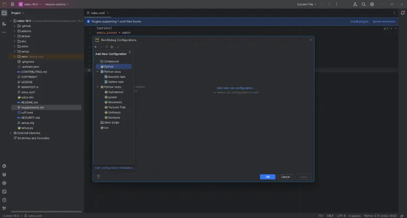Open more run actions in title bar

pyautogui.click(x=337, y=4)
